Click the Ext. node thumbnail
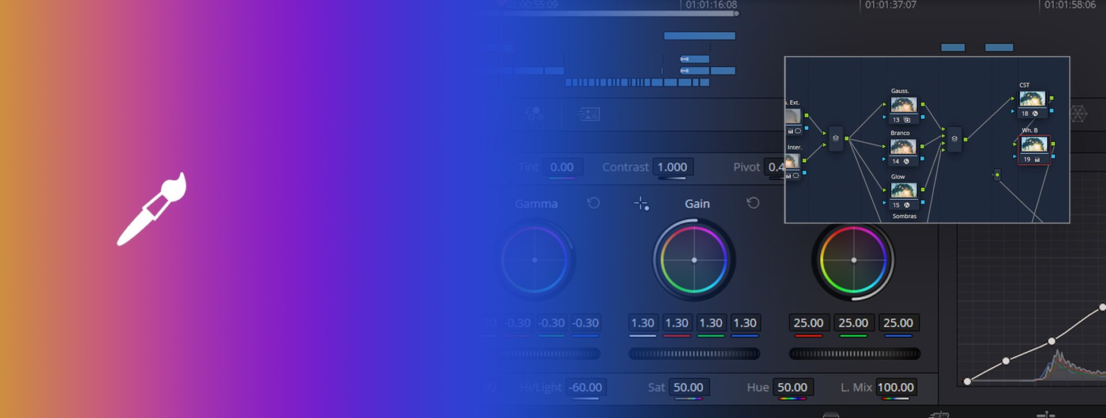The height and width of the screenshot is (418, 1106). (793, 116)
